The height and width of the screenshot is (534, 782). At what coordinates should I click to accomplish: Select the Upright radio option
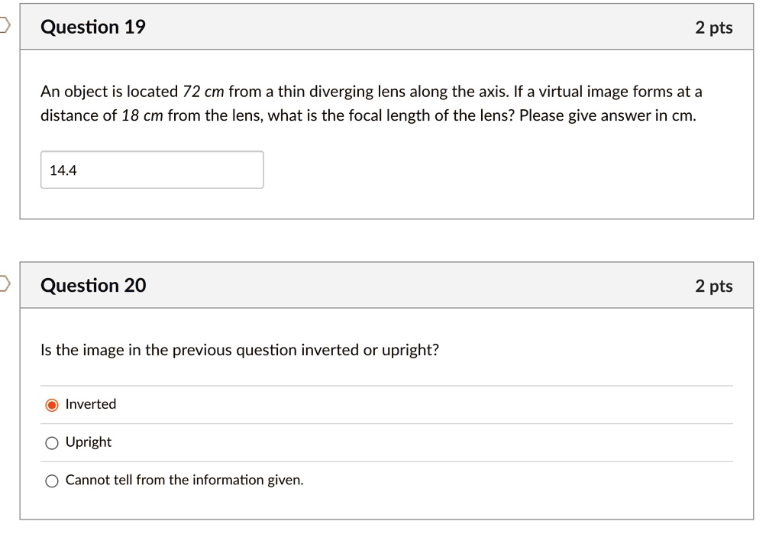[x=52, y=442]
